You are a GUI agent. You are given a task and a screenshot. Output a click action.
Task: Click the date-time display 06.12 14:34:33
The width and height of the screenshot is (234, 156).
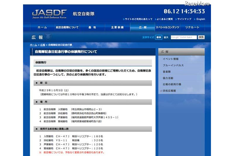point(184,11)
